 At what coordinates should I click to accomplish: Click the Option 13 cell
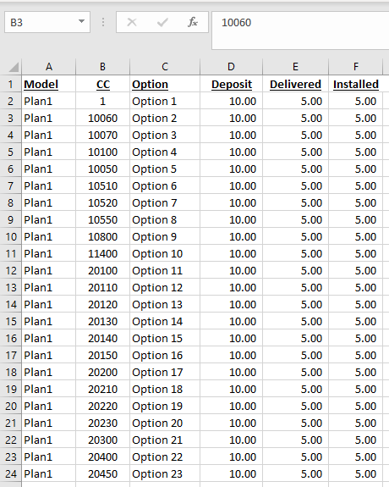(165, 304)
